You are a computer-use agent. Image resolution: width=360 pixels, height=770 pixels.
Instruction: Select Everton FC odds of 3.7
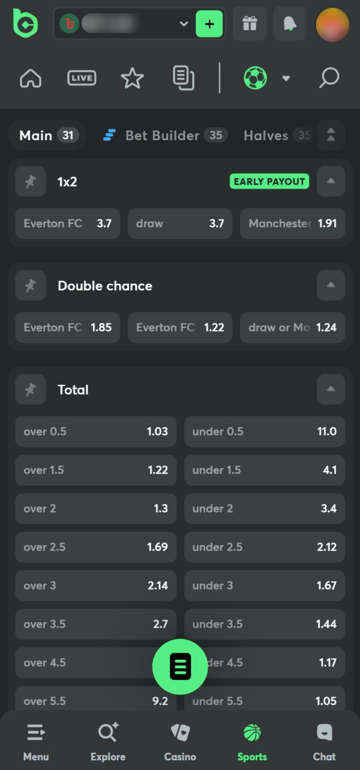click(67, 223)
